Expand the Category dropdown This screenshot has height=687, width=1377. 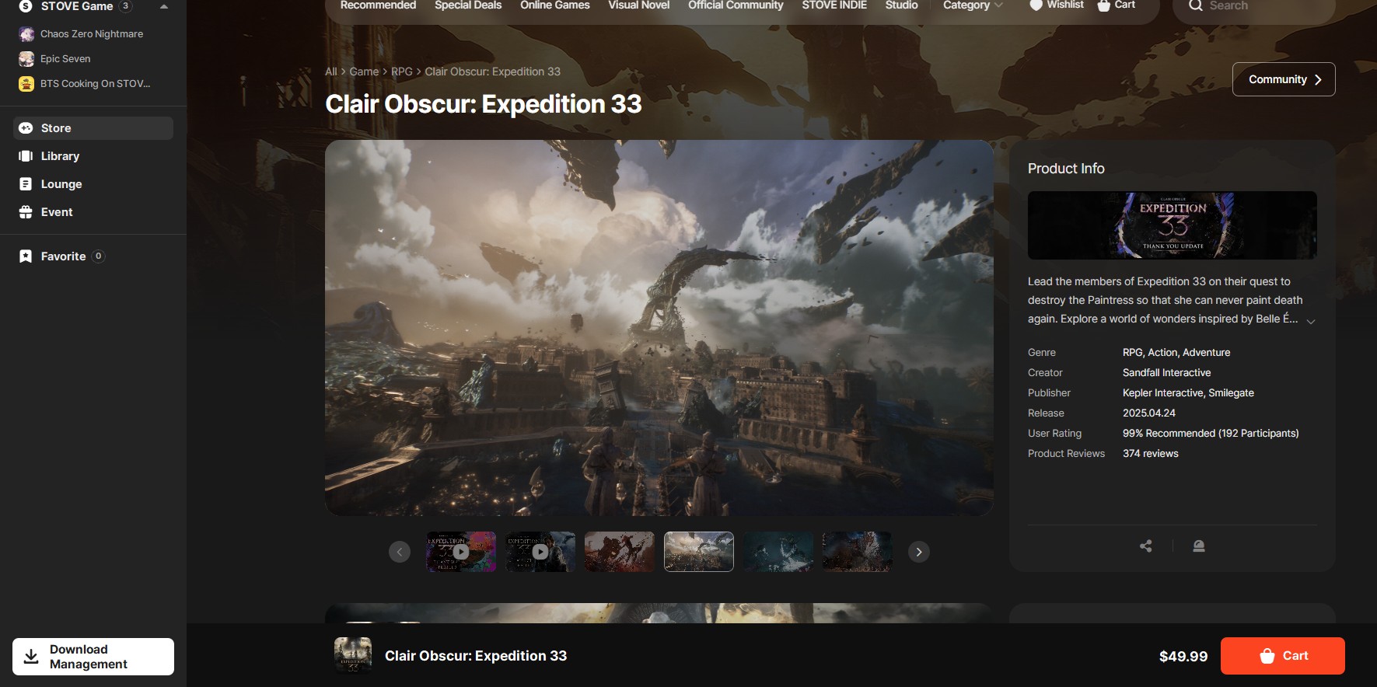pos(973,5)
